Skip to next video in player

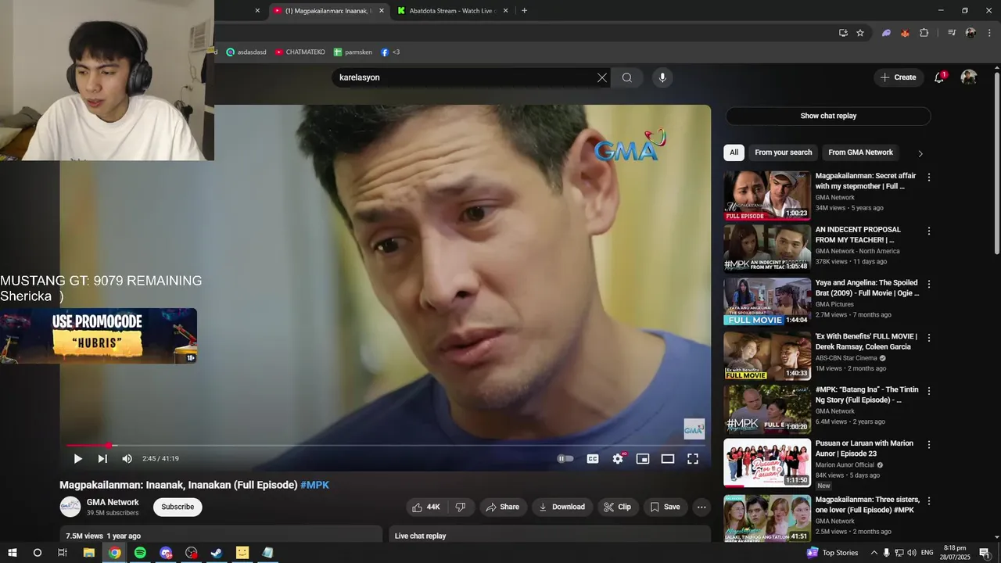102,459
